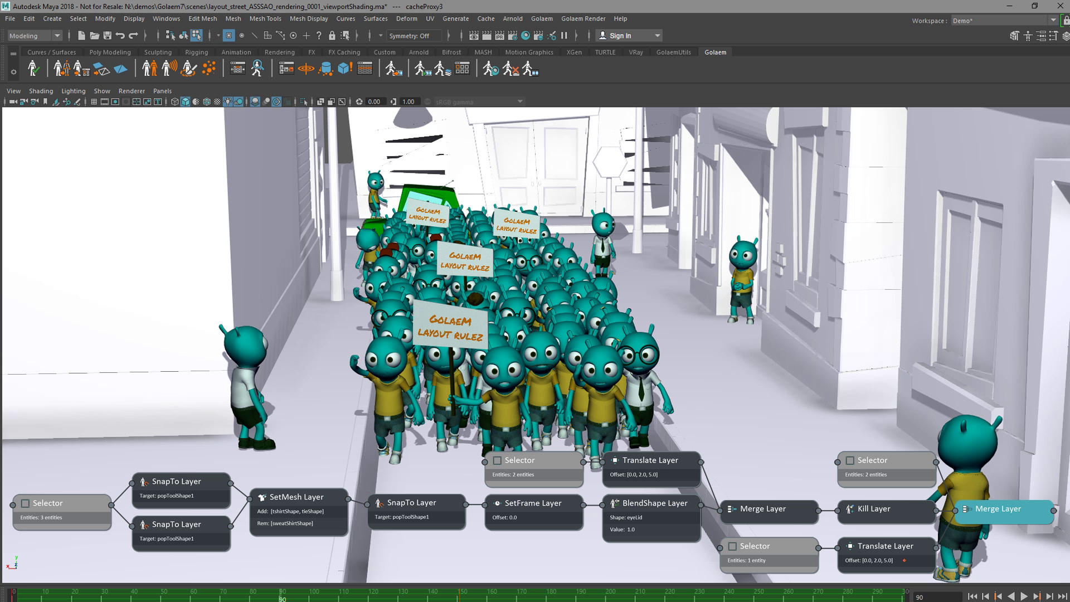
Task: Toggle checkbox on Selector 1 entity node
Action: tap(732, 546)
